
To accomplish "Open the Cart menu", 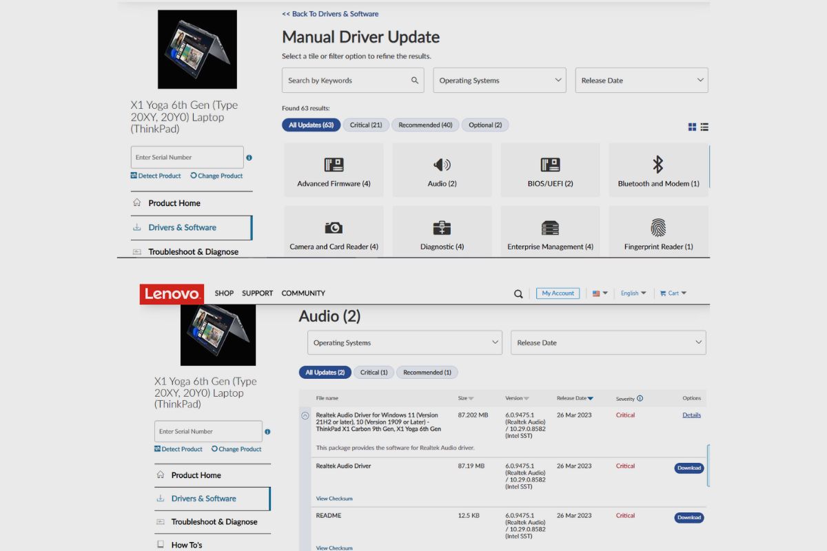I will coord(673,293).
